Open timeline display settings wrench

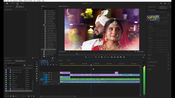pos(54,65)
